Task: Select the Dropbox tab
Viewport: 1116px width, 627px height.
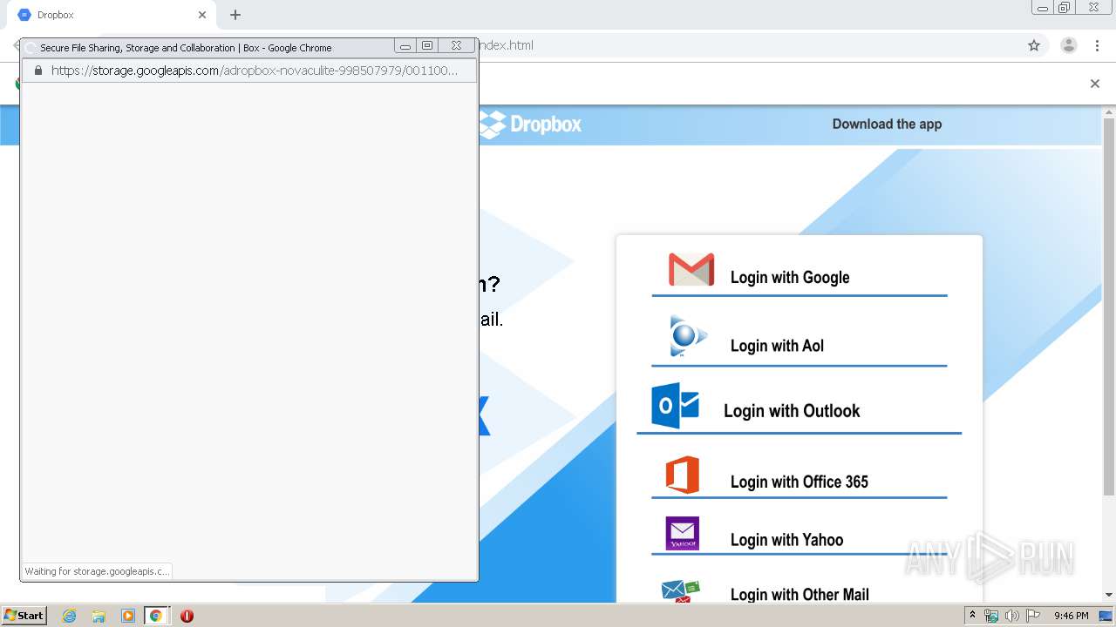Action: (x=113, y=15)
